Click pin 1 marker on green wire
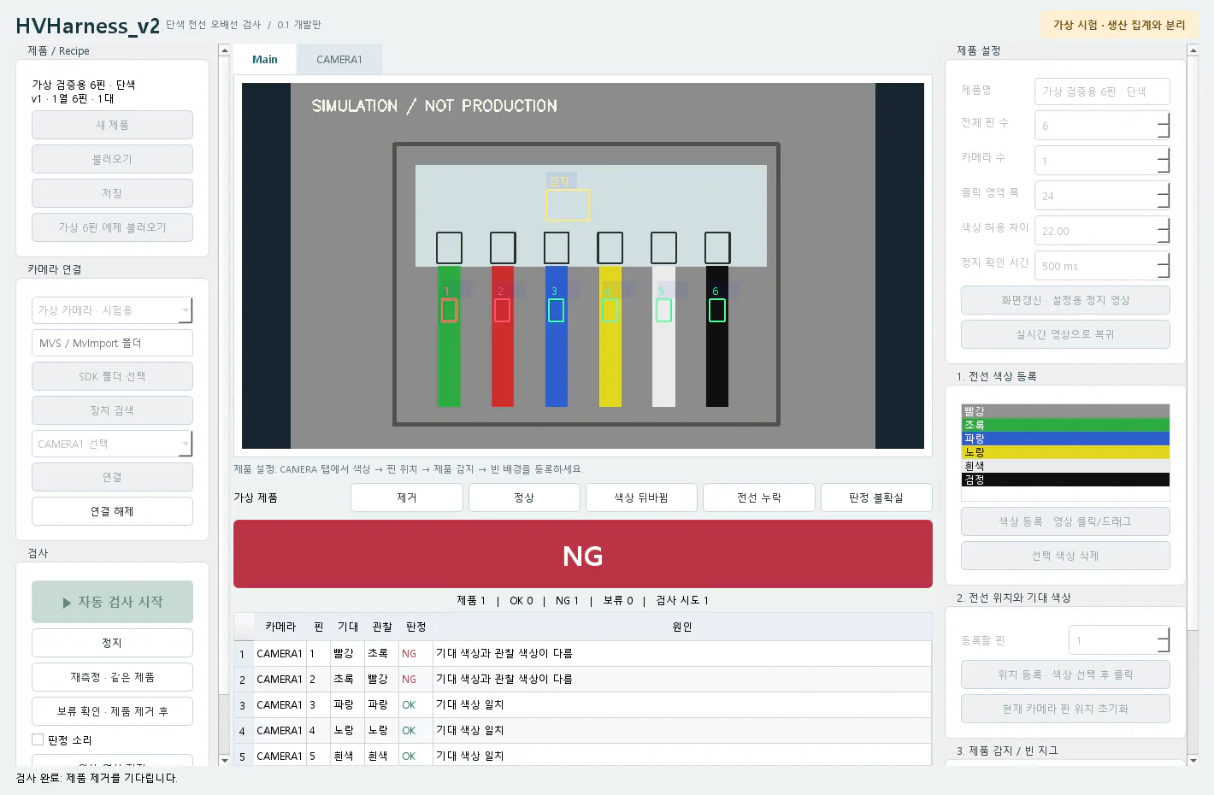 tap(449, 310)
